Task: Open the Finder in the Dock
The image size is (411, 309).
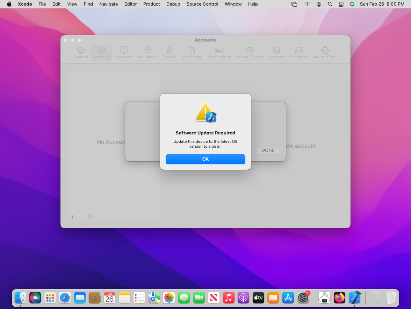Action: 20,298
